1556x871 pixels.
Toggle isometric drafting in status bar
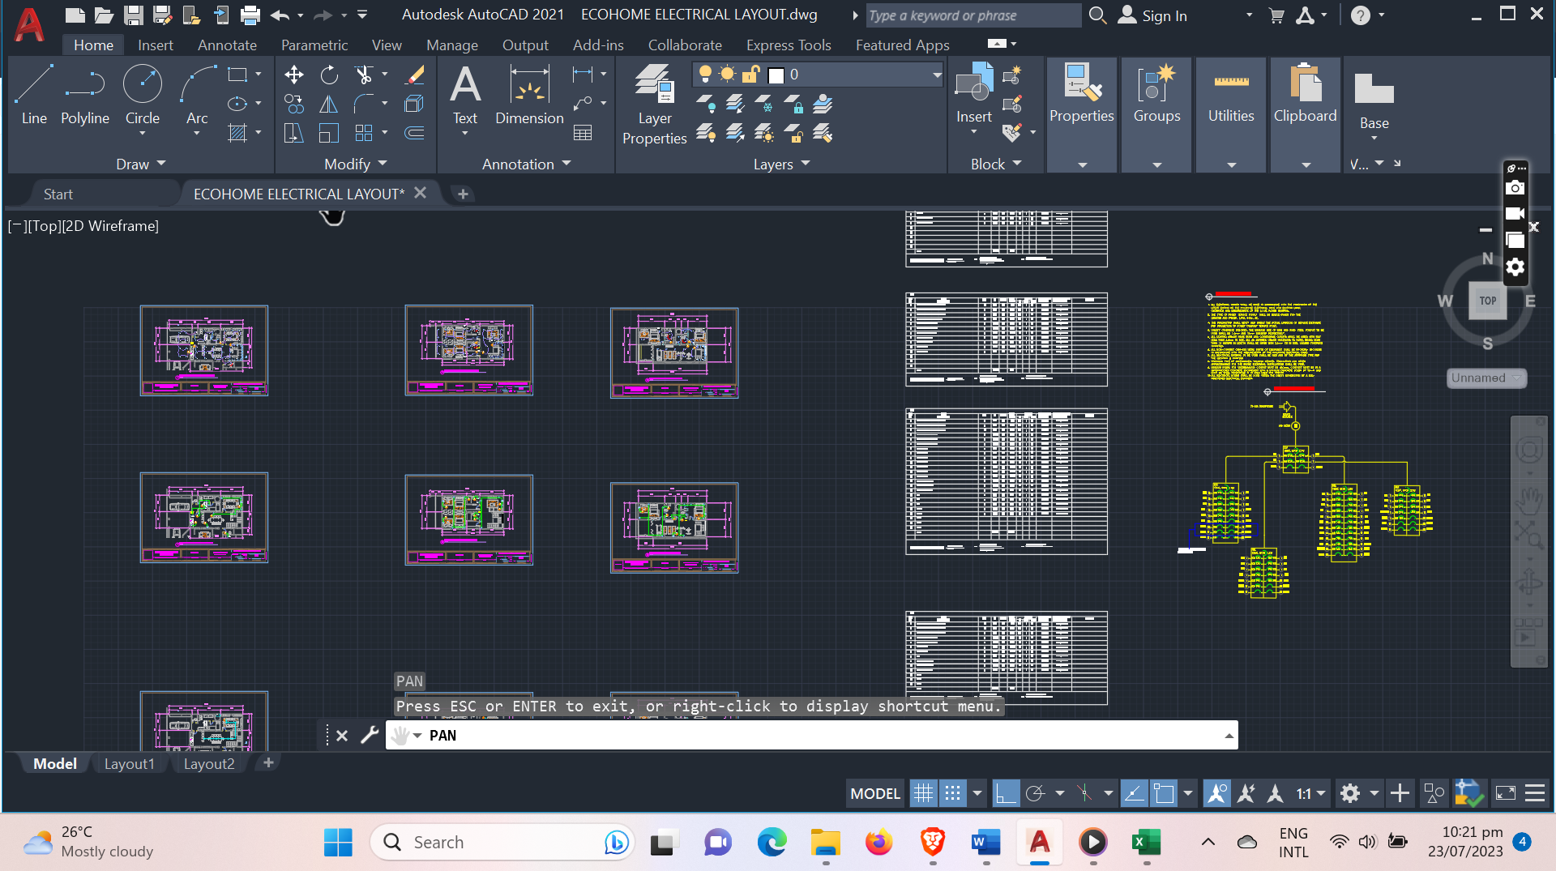pyautogui.click(x=1084, y=793)
